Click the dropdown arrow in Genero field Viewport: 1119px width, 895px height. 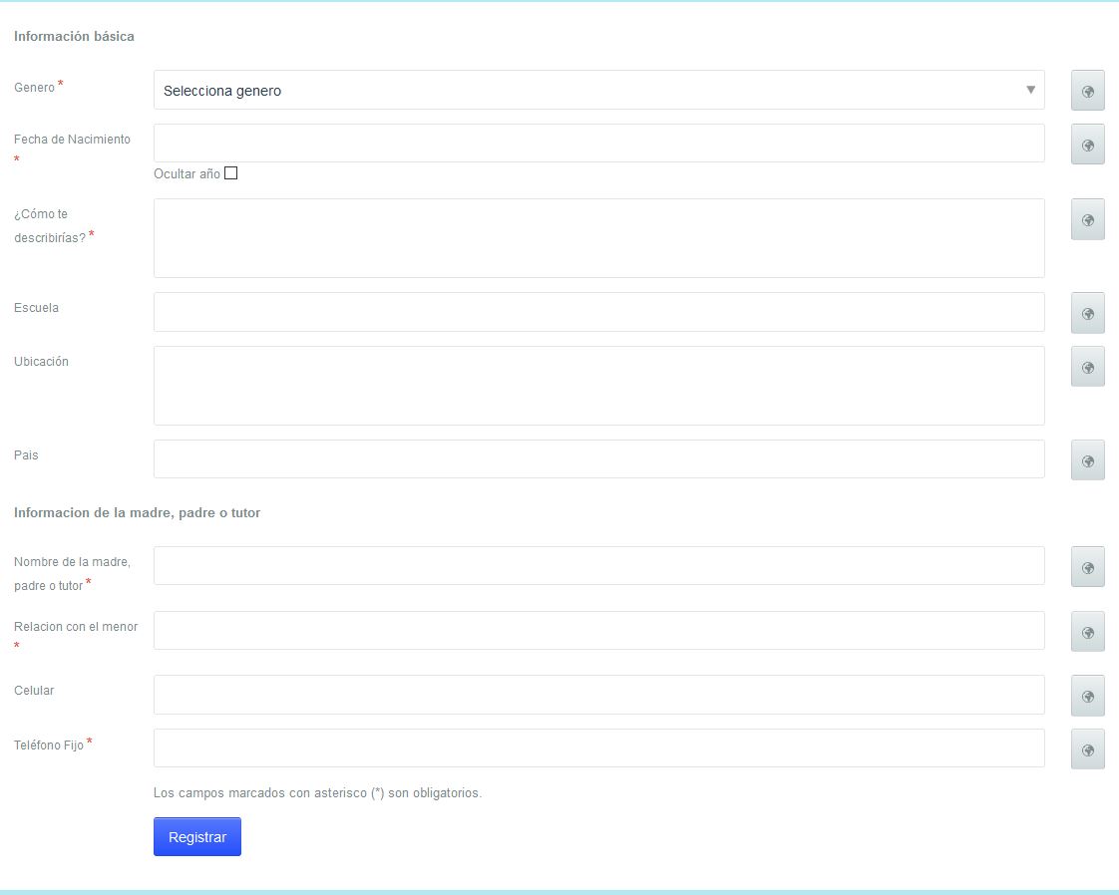pyautogui.click(x=1030, y=91)
